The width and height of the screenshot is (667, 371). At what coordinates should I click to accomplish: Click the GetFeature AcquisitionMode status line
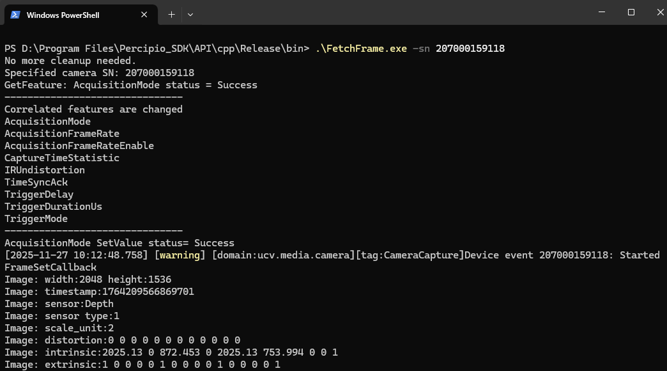pyautogui.click(x=130, y=85)
